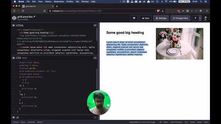Click Delete in the footer

pos(166,122)
